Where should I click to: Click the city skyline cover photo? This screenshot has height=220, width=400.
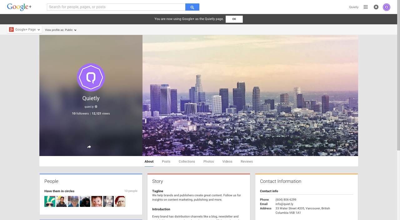coord(250,95)
